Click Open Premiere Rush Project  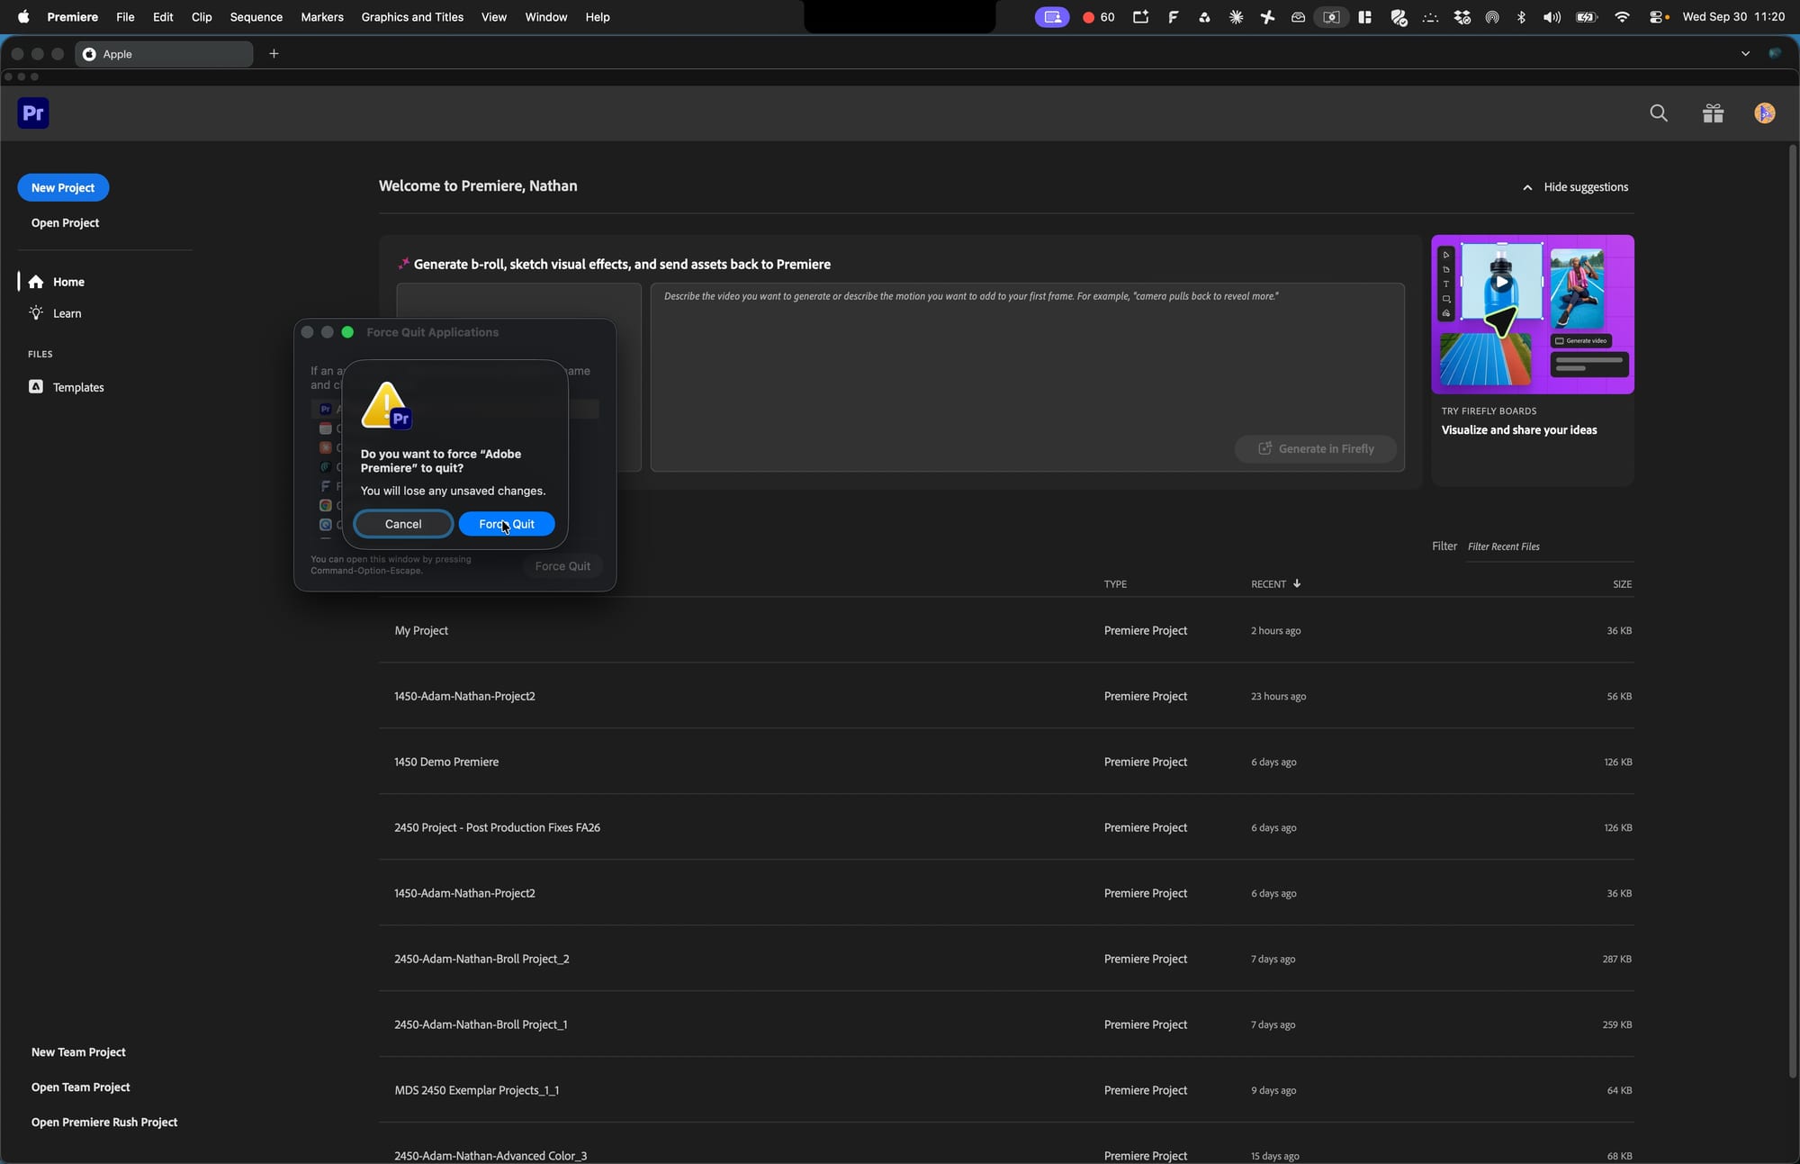click(104, 1122)
